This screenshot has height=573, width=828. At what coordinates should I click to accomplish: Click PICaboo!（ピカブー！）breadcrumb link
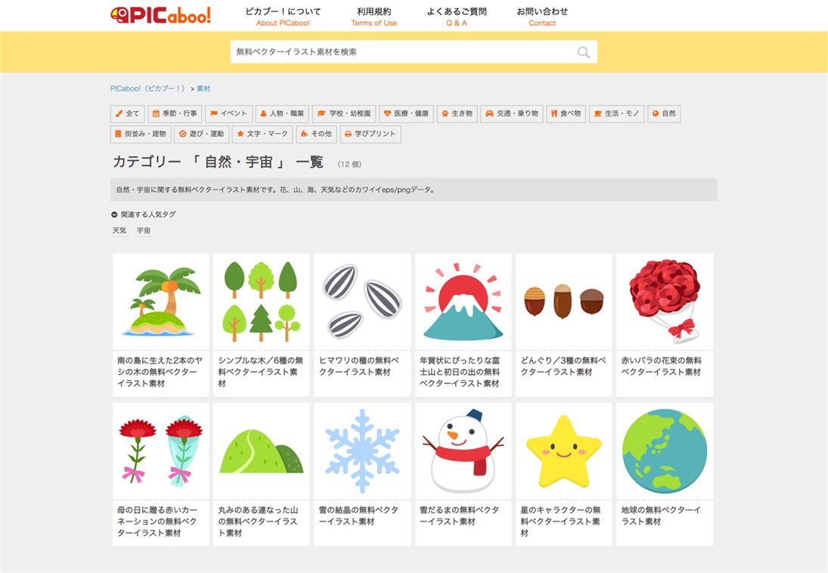pyautogui.click(x=148, y=88)
